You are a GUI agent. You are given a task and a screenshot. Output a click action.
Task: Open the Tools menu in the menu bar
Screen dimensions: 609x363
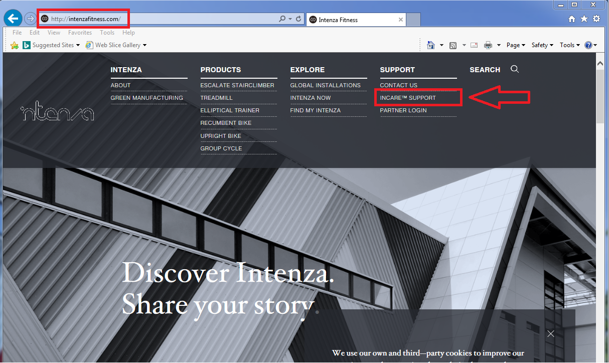pos(107,33)
